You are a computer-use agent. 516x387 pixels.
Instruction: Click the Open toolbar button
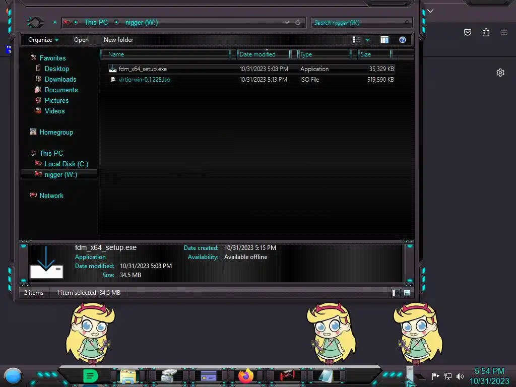click(81, 40)
